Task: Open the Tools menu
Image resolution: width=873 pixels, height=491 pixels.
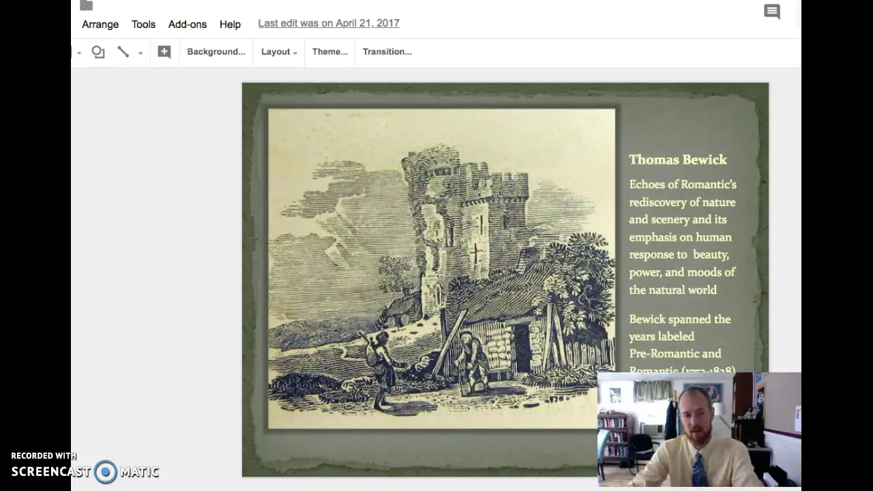Action: coord(143,24)
